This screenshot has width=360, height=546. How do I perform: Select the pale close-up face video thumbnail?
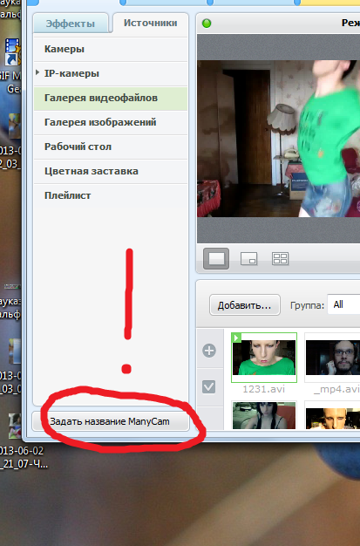[x=333, y=417]
